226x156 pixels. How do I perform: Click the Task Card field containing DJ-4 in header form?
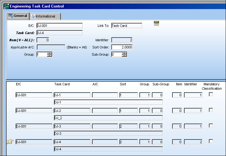click(x=60, y=33)
